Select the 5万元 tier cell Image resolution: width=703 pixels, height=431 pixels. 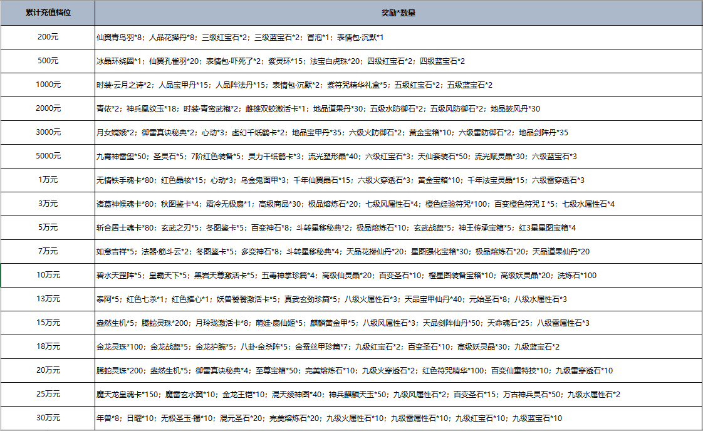48,227
